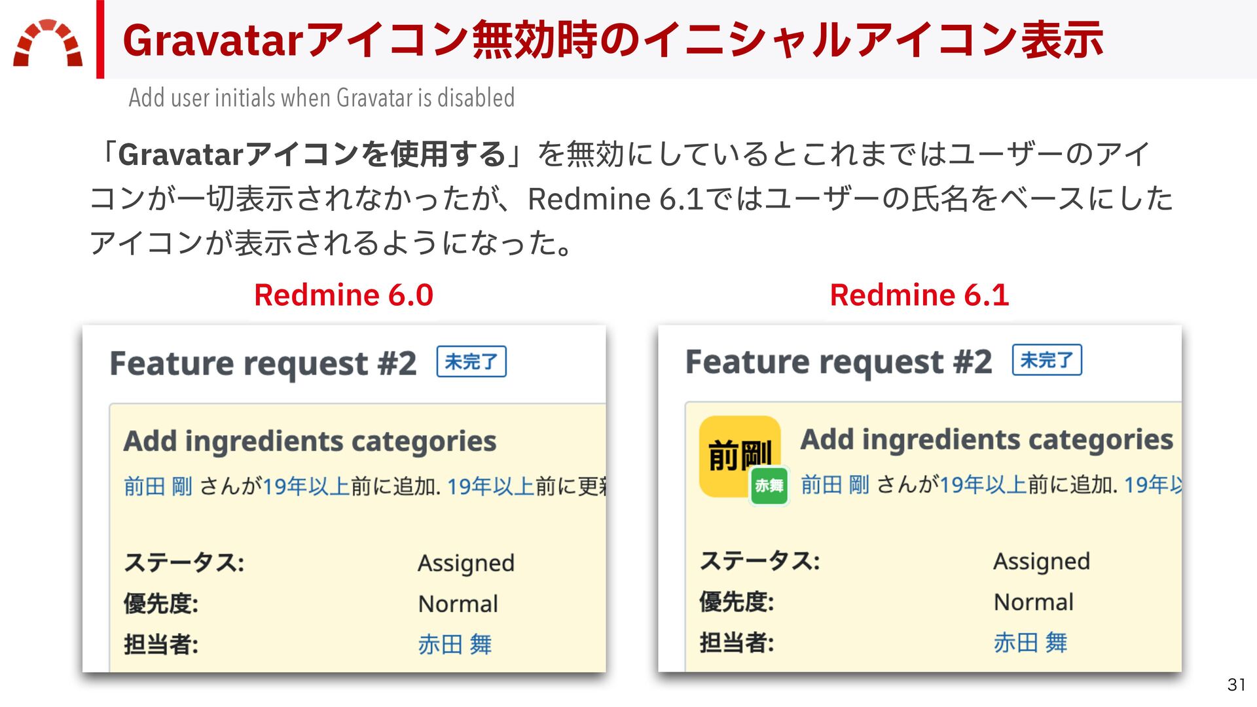The image size is (1257, 707).
Task: Click Feature request #2 heading in left screenshot
Action: point(263,363)
